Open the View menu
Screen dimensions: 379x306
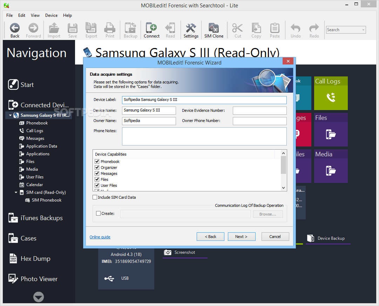35,15
